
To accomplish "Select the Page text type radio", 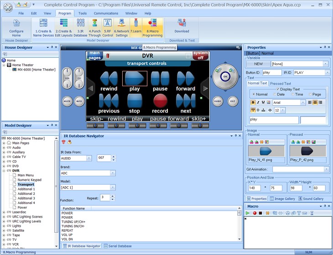I will 310,94.
